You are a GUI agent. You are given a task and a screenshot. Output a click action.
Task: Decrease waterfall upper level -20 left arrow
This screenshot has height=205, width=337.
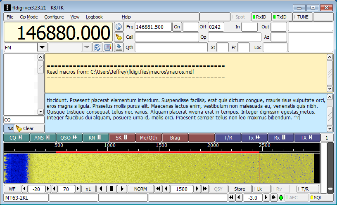24,189
